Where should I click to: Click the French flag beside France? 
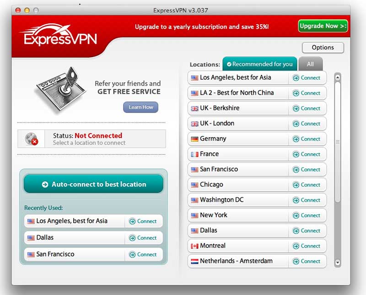pos(194,154)
